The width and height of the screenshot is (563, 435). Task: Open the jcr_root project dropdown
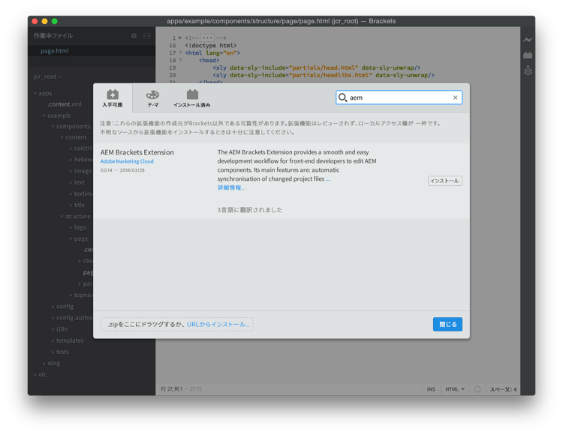tap(47, 76)
